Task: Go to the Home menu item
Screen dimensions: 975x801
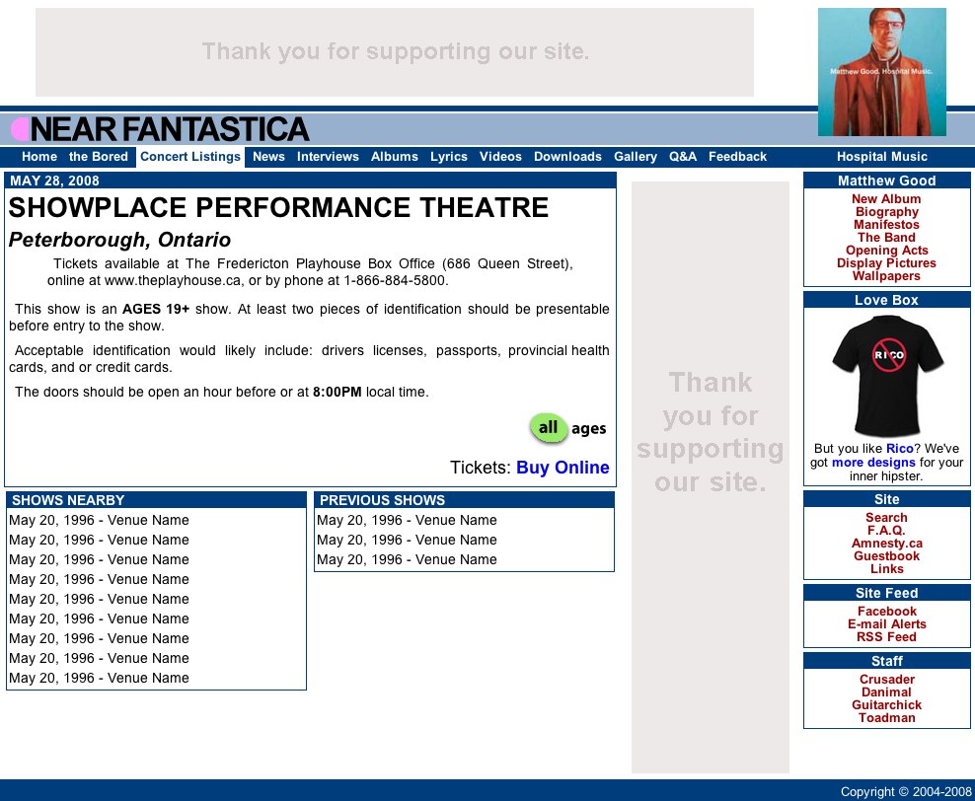Action: tap(39, 157)
